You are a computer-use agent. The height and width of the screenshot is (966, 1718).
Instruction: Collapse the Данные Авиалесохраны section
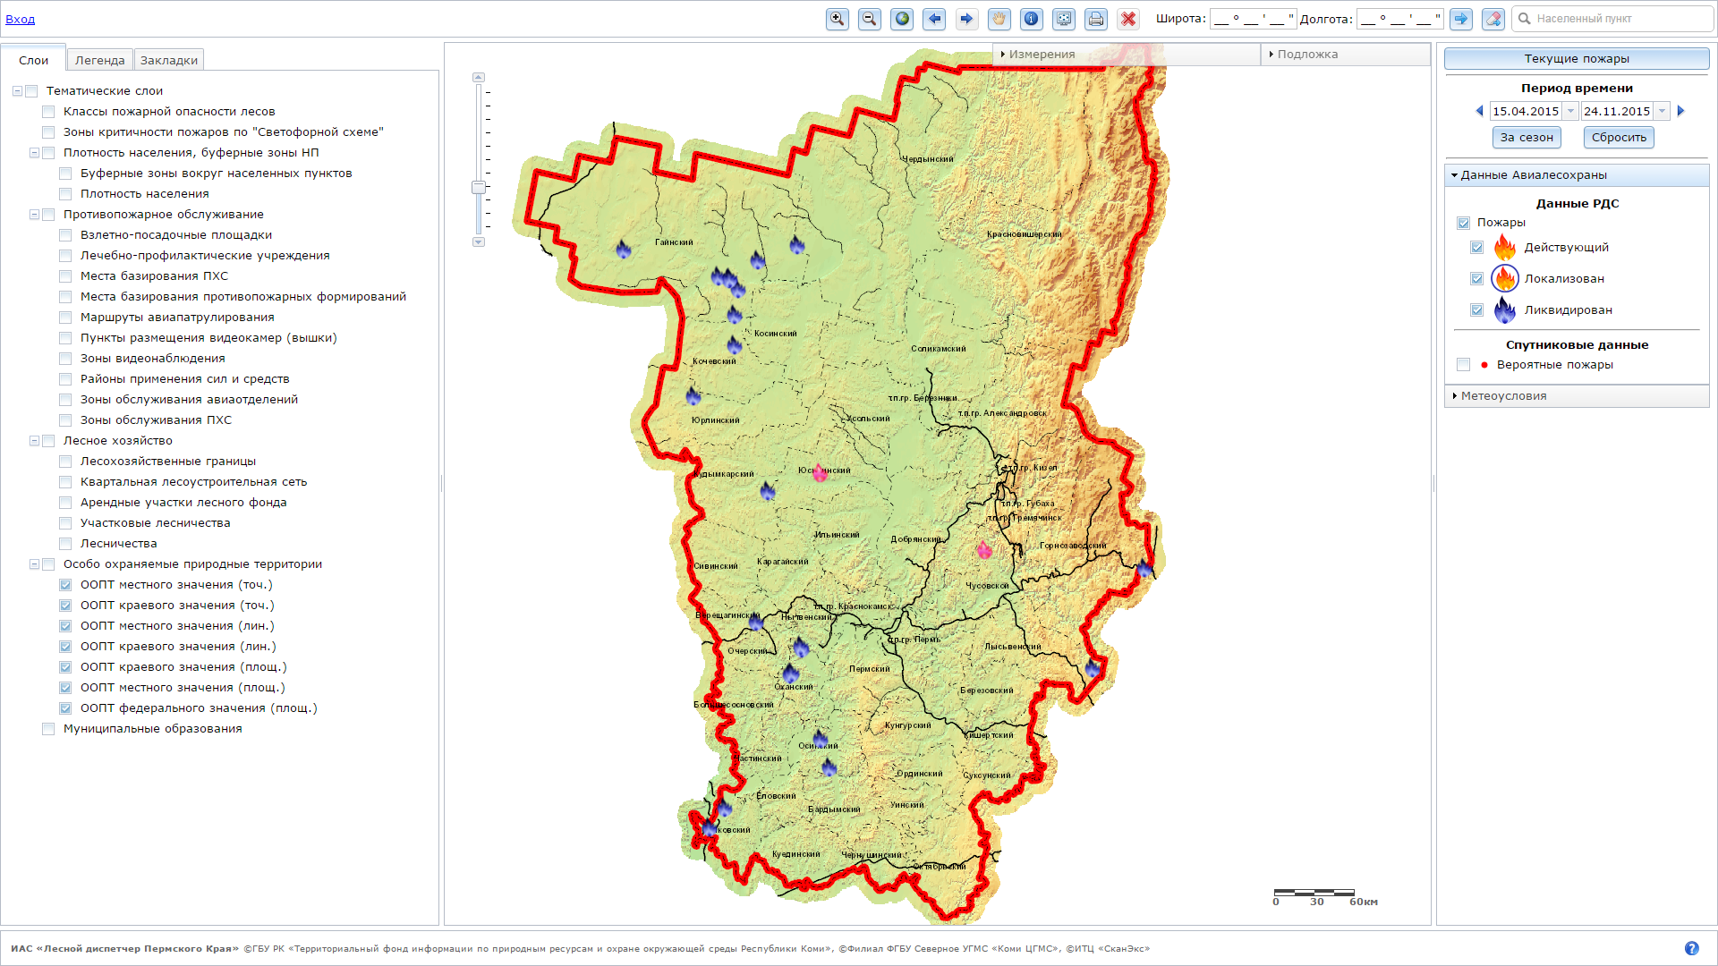coord(1577,175)
